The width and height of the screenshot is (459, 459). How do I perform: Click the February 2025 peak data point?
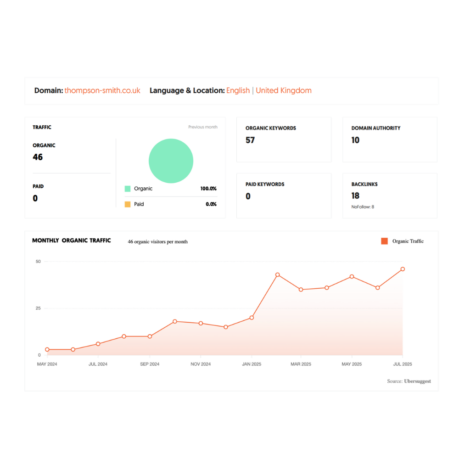click(277, 274)
